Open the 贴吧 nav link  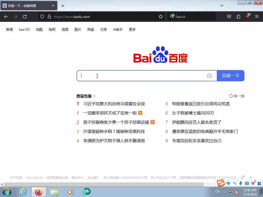[x=52, y=30]
